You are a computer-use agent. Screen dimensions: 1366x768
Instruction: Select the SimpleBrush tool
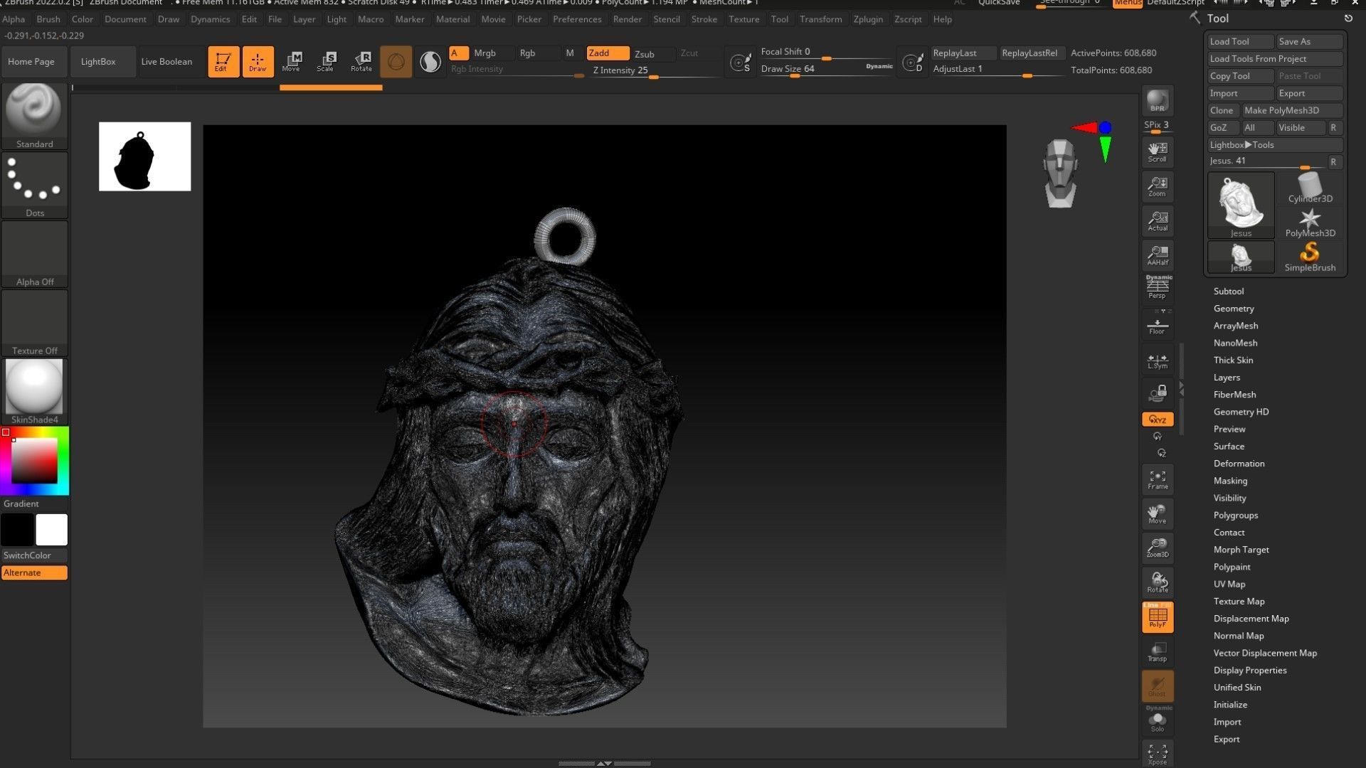[x=1310, y=257]
